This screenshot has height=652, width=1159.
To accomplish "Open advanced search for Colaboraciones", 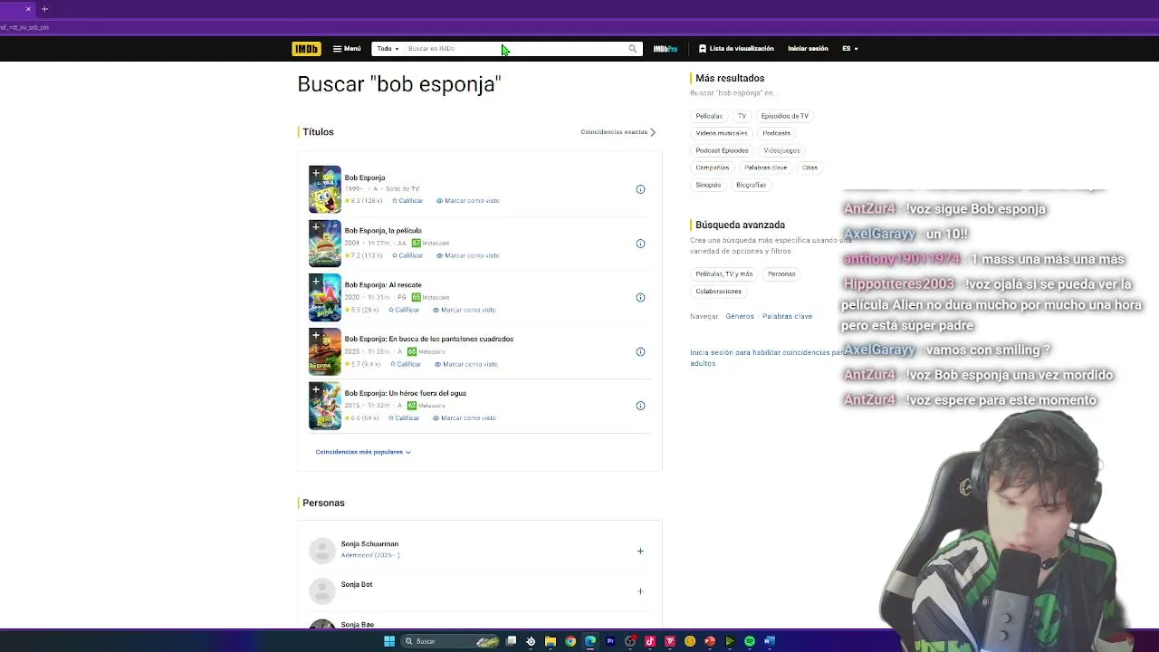I will 719,291.
